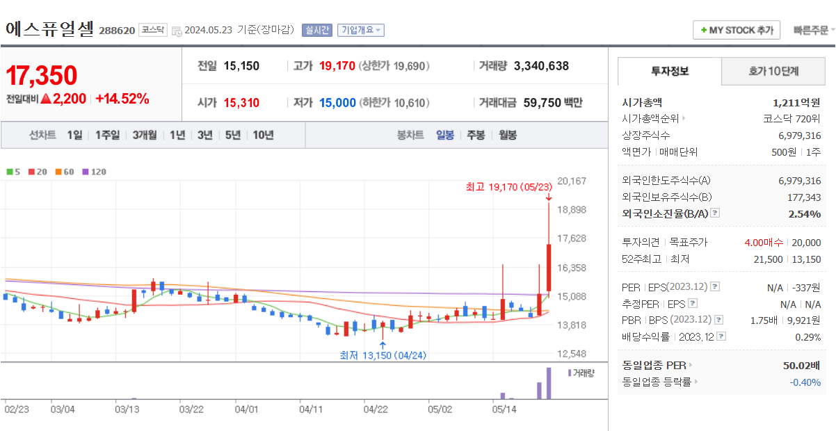Open help icon next to PBR BPS (2023.12)
Viewport: 836px width, 431px height.
tap(718, 320)
